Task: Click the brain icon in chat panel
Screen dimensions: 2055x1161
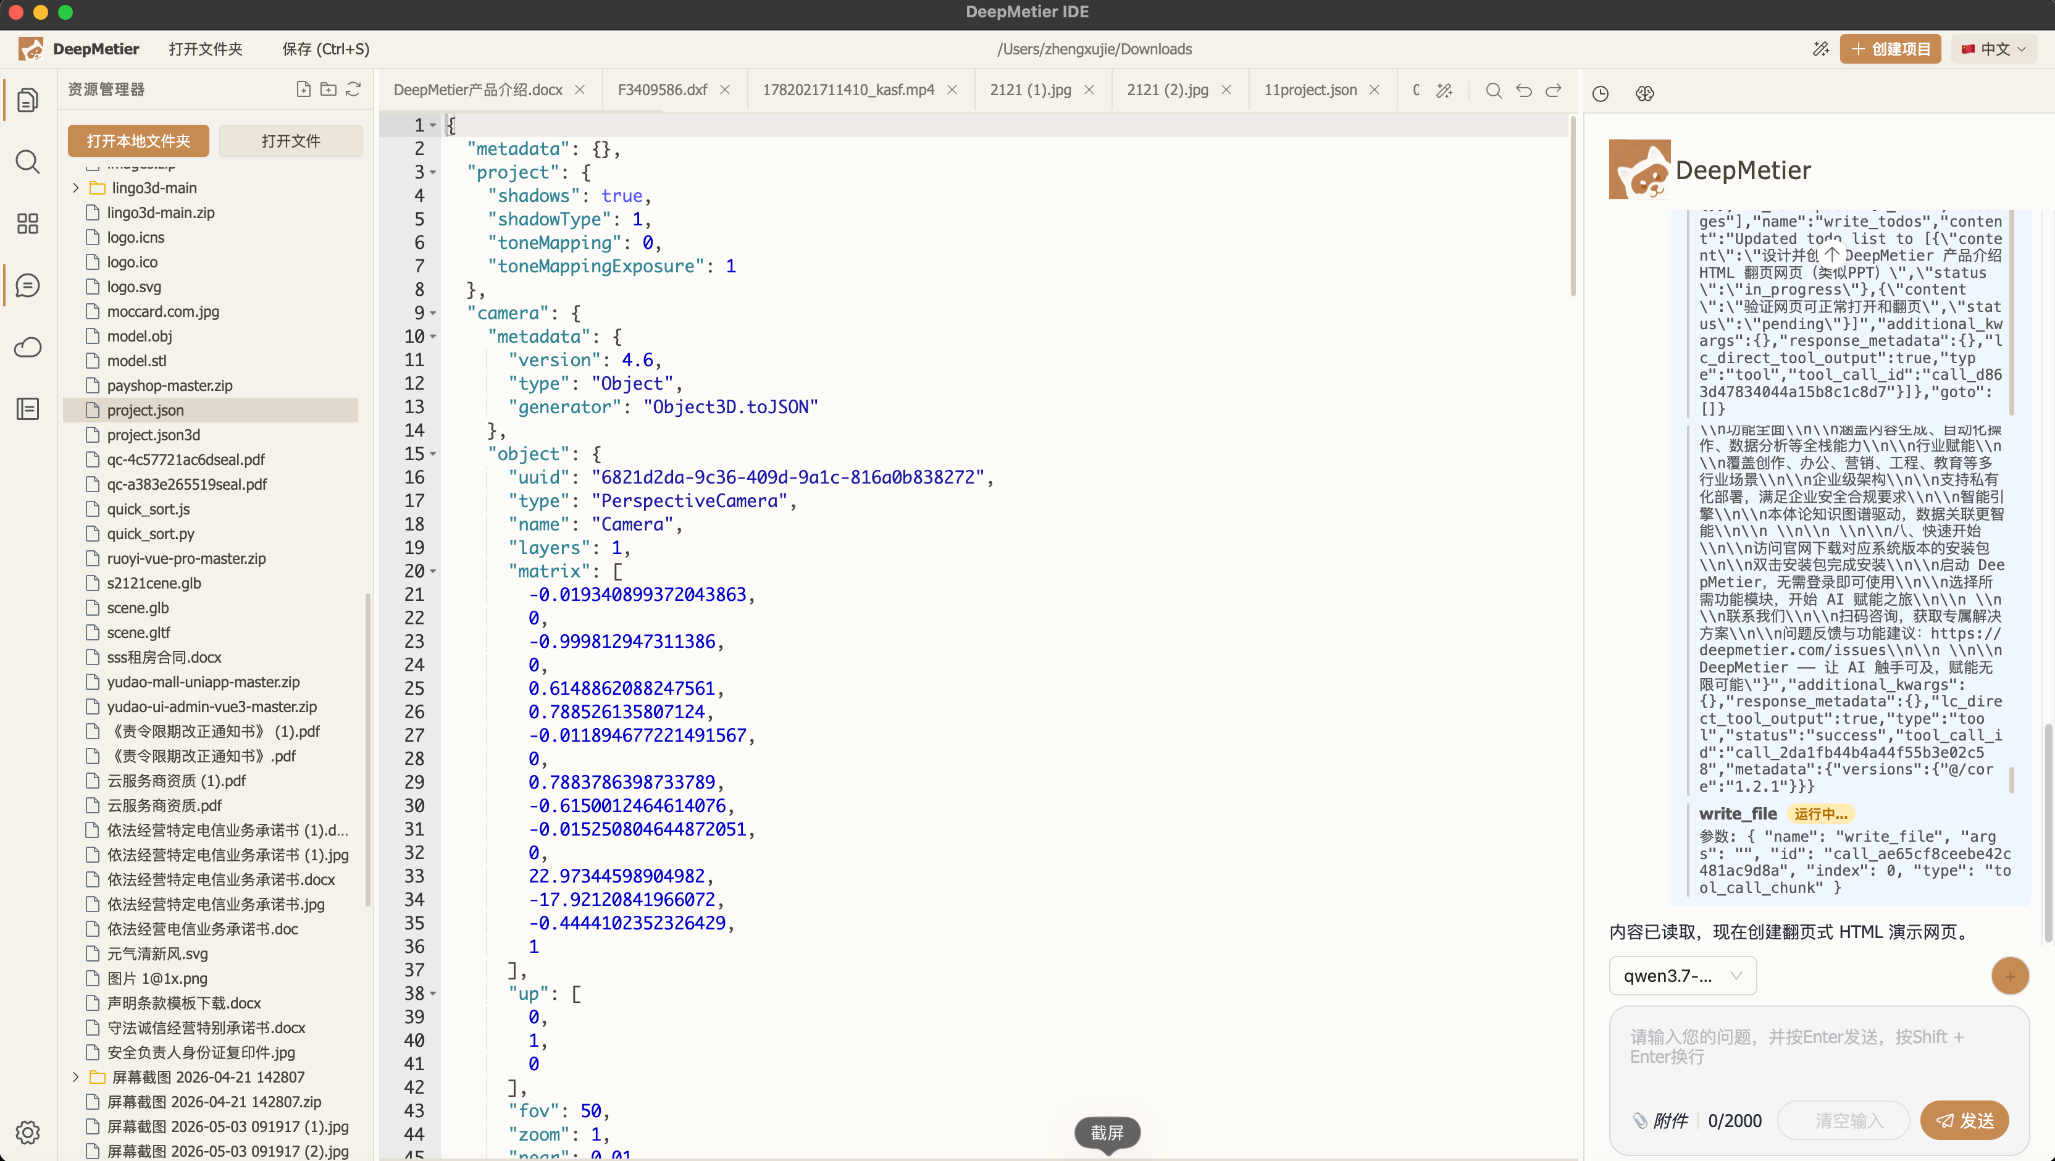Action: point(1644,93)
